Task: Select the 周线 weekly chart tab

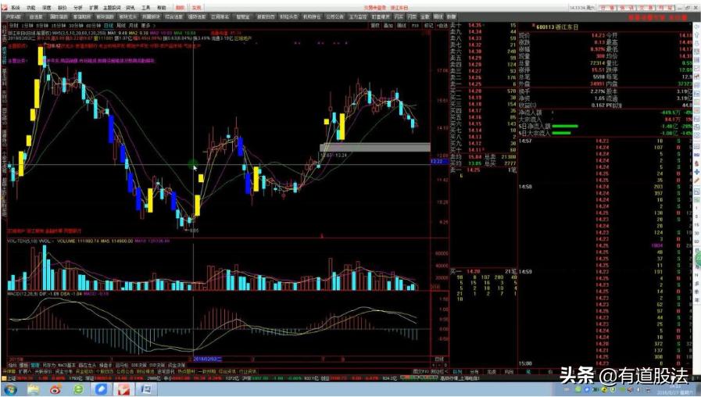Action: pos(120,26)
